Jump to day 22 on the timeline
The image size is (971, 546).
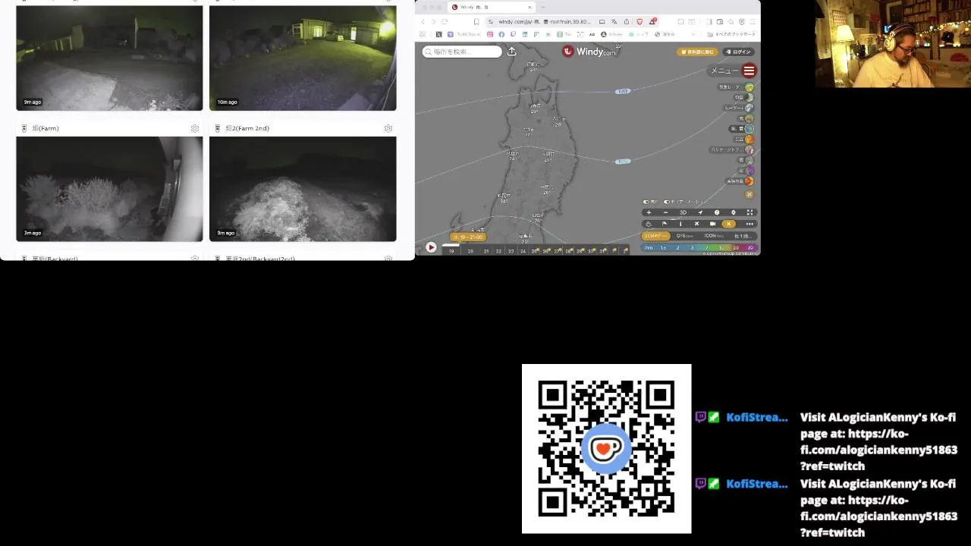click(498, 251)
